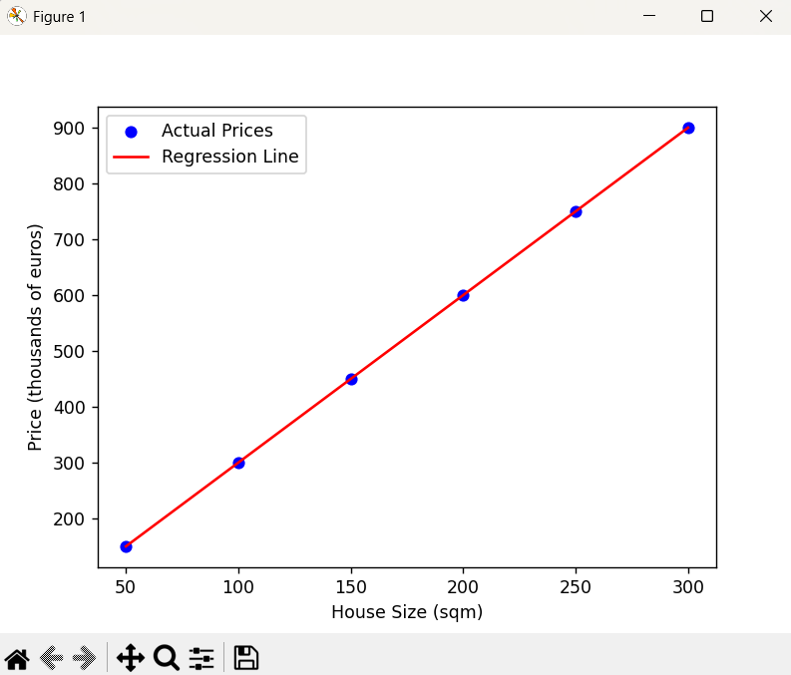Toggle the Zoom to rectangle tool

pos(166,658)
